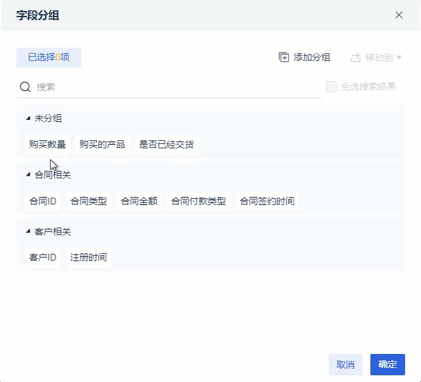Select the 注册时间 field tag
The height and width of the screenshot is (382, 421).
pyautogui.click(x=88, y=258)
